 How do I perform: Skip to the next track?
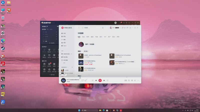coord(104,80)
